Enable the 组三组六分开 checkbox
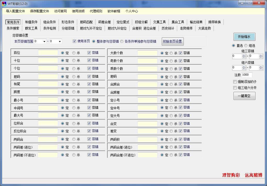Viewport: 267px width, 186px height. (x=235, y=88)
